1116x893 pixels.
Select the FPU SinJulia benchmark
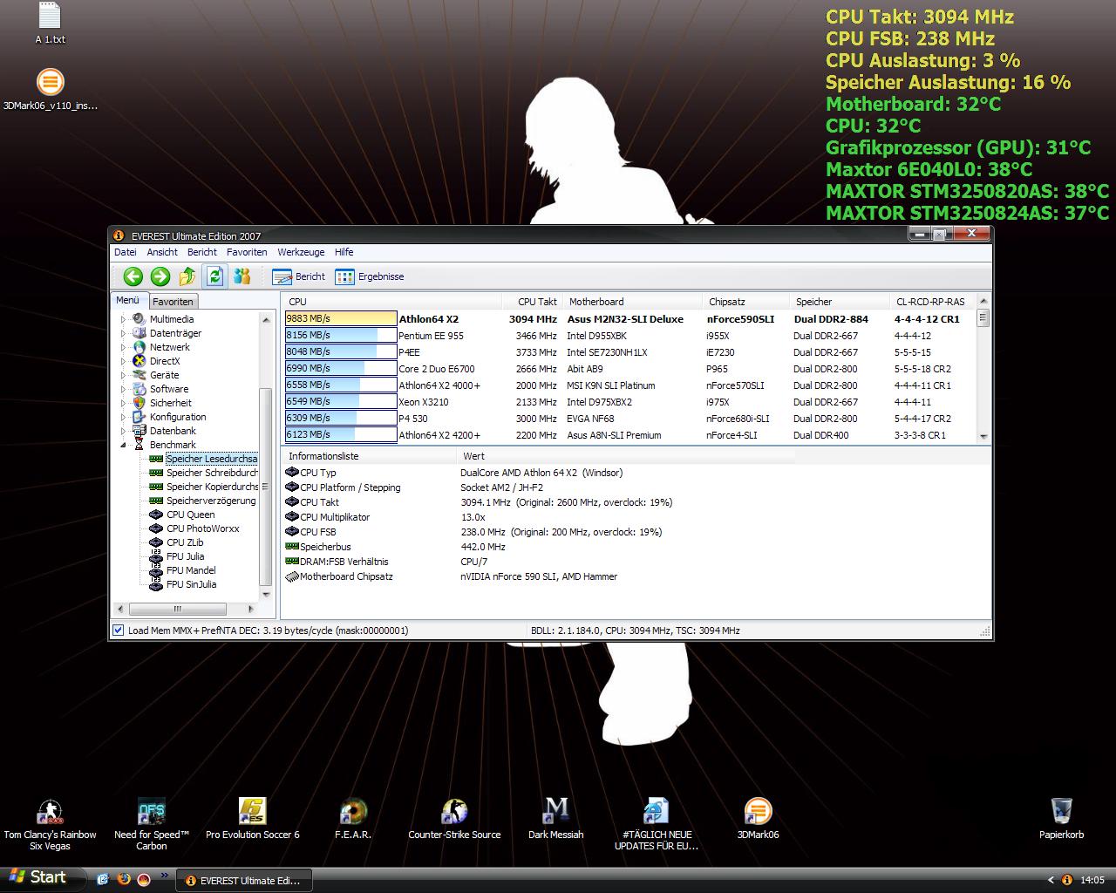(x=191, y=584)
